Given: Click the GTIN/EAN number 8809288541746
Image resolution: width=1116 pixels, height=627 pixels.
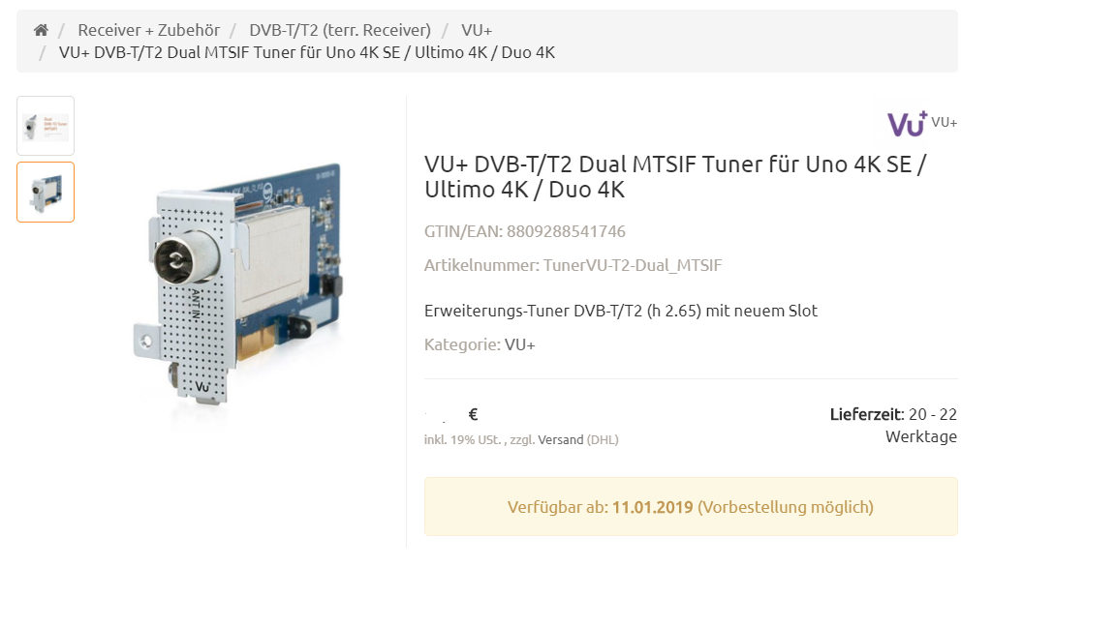Looking at the screenshot, I should pyautogui.click(x=566, y=232).
